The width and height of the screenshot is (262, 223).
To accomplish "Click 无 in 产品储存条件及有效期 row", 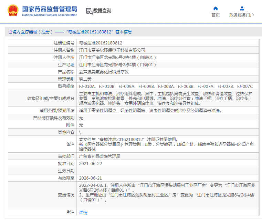I will (x=81, y=118).
